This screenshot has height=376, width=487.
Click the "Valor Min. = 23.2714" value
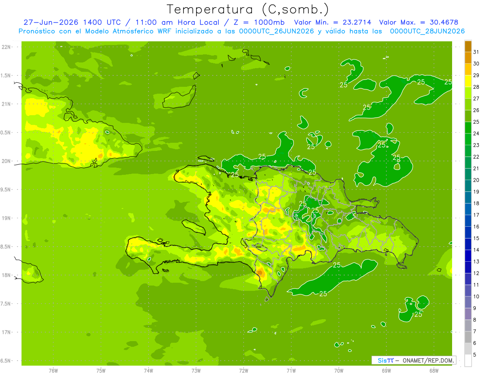333,22
